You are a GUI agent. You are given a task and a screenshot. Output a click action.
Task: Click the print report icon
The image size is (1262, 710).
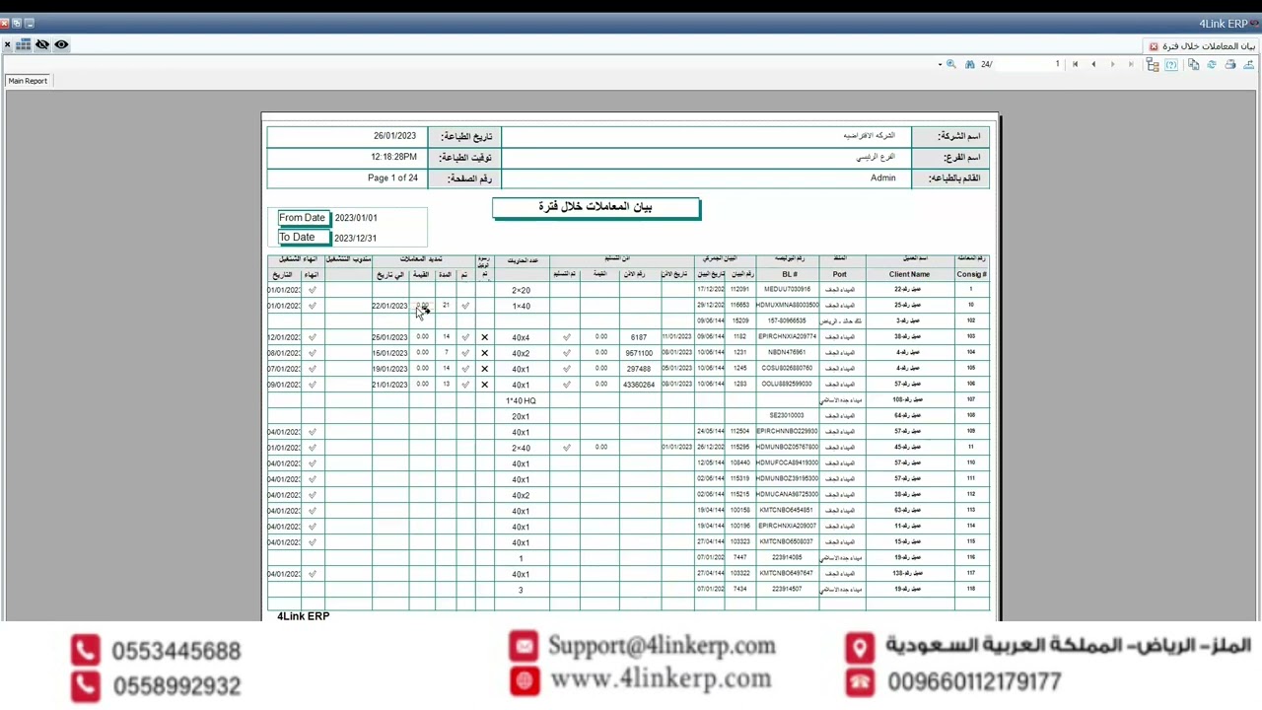pos(1230,64)
